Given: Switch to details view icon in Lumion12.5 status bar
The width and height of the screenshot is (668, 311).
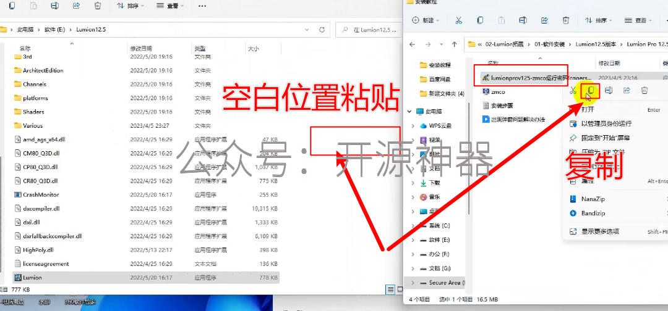Looking at the screenshot, I should pyautogui.click(x=391, y=289).
